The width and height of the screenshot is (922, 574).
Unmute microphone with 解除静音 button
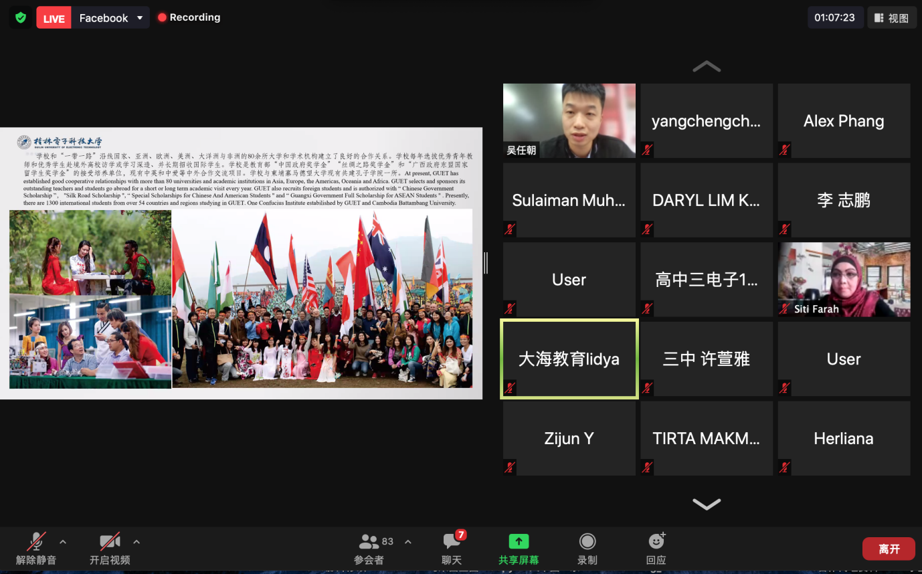tap(36, 542)
